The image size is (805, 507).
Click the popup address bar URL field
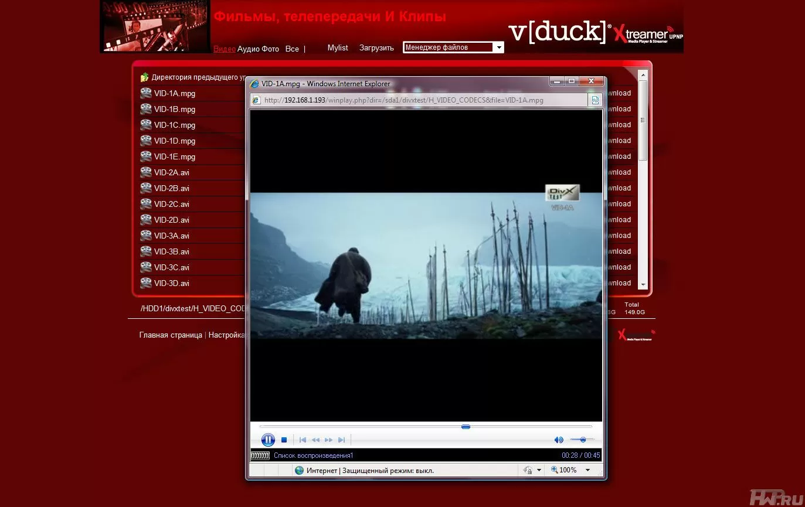419,100
